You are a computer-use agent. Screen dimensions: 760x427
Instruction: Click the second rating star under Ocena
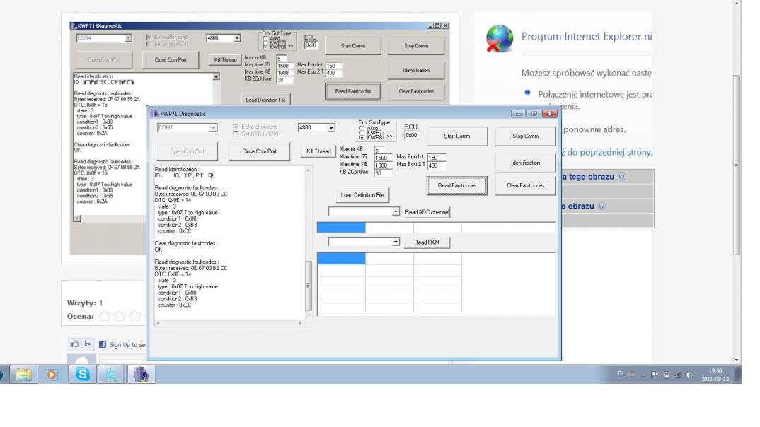(119, 316)
